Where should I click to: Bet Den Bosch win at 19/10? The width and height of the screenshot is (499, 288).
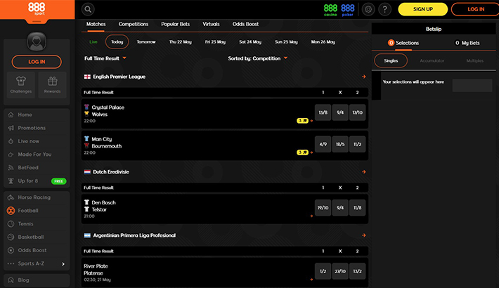(323, 208)
